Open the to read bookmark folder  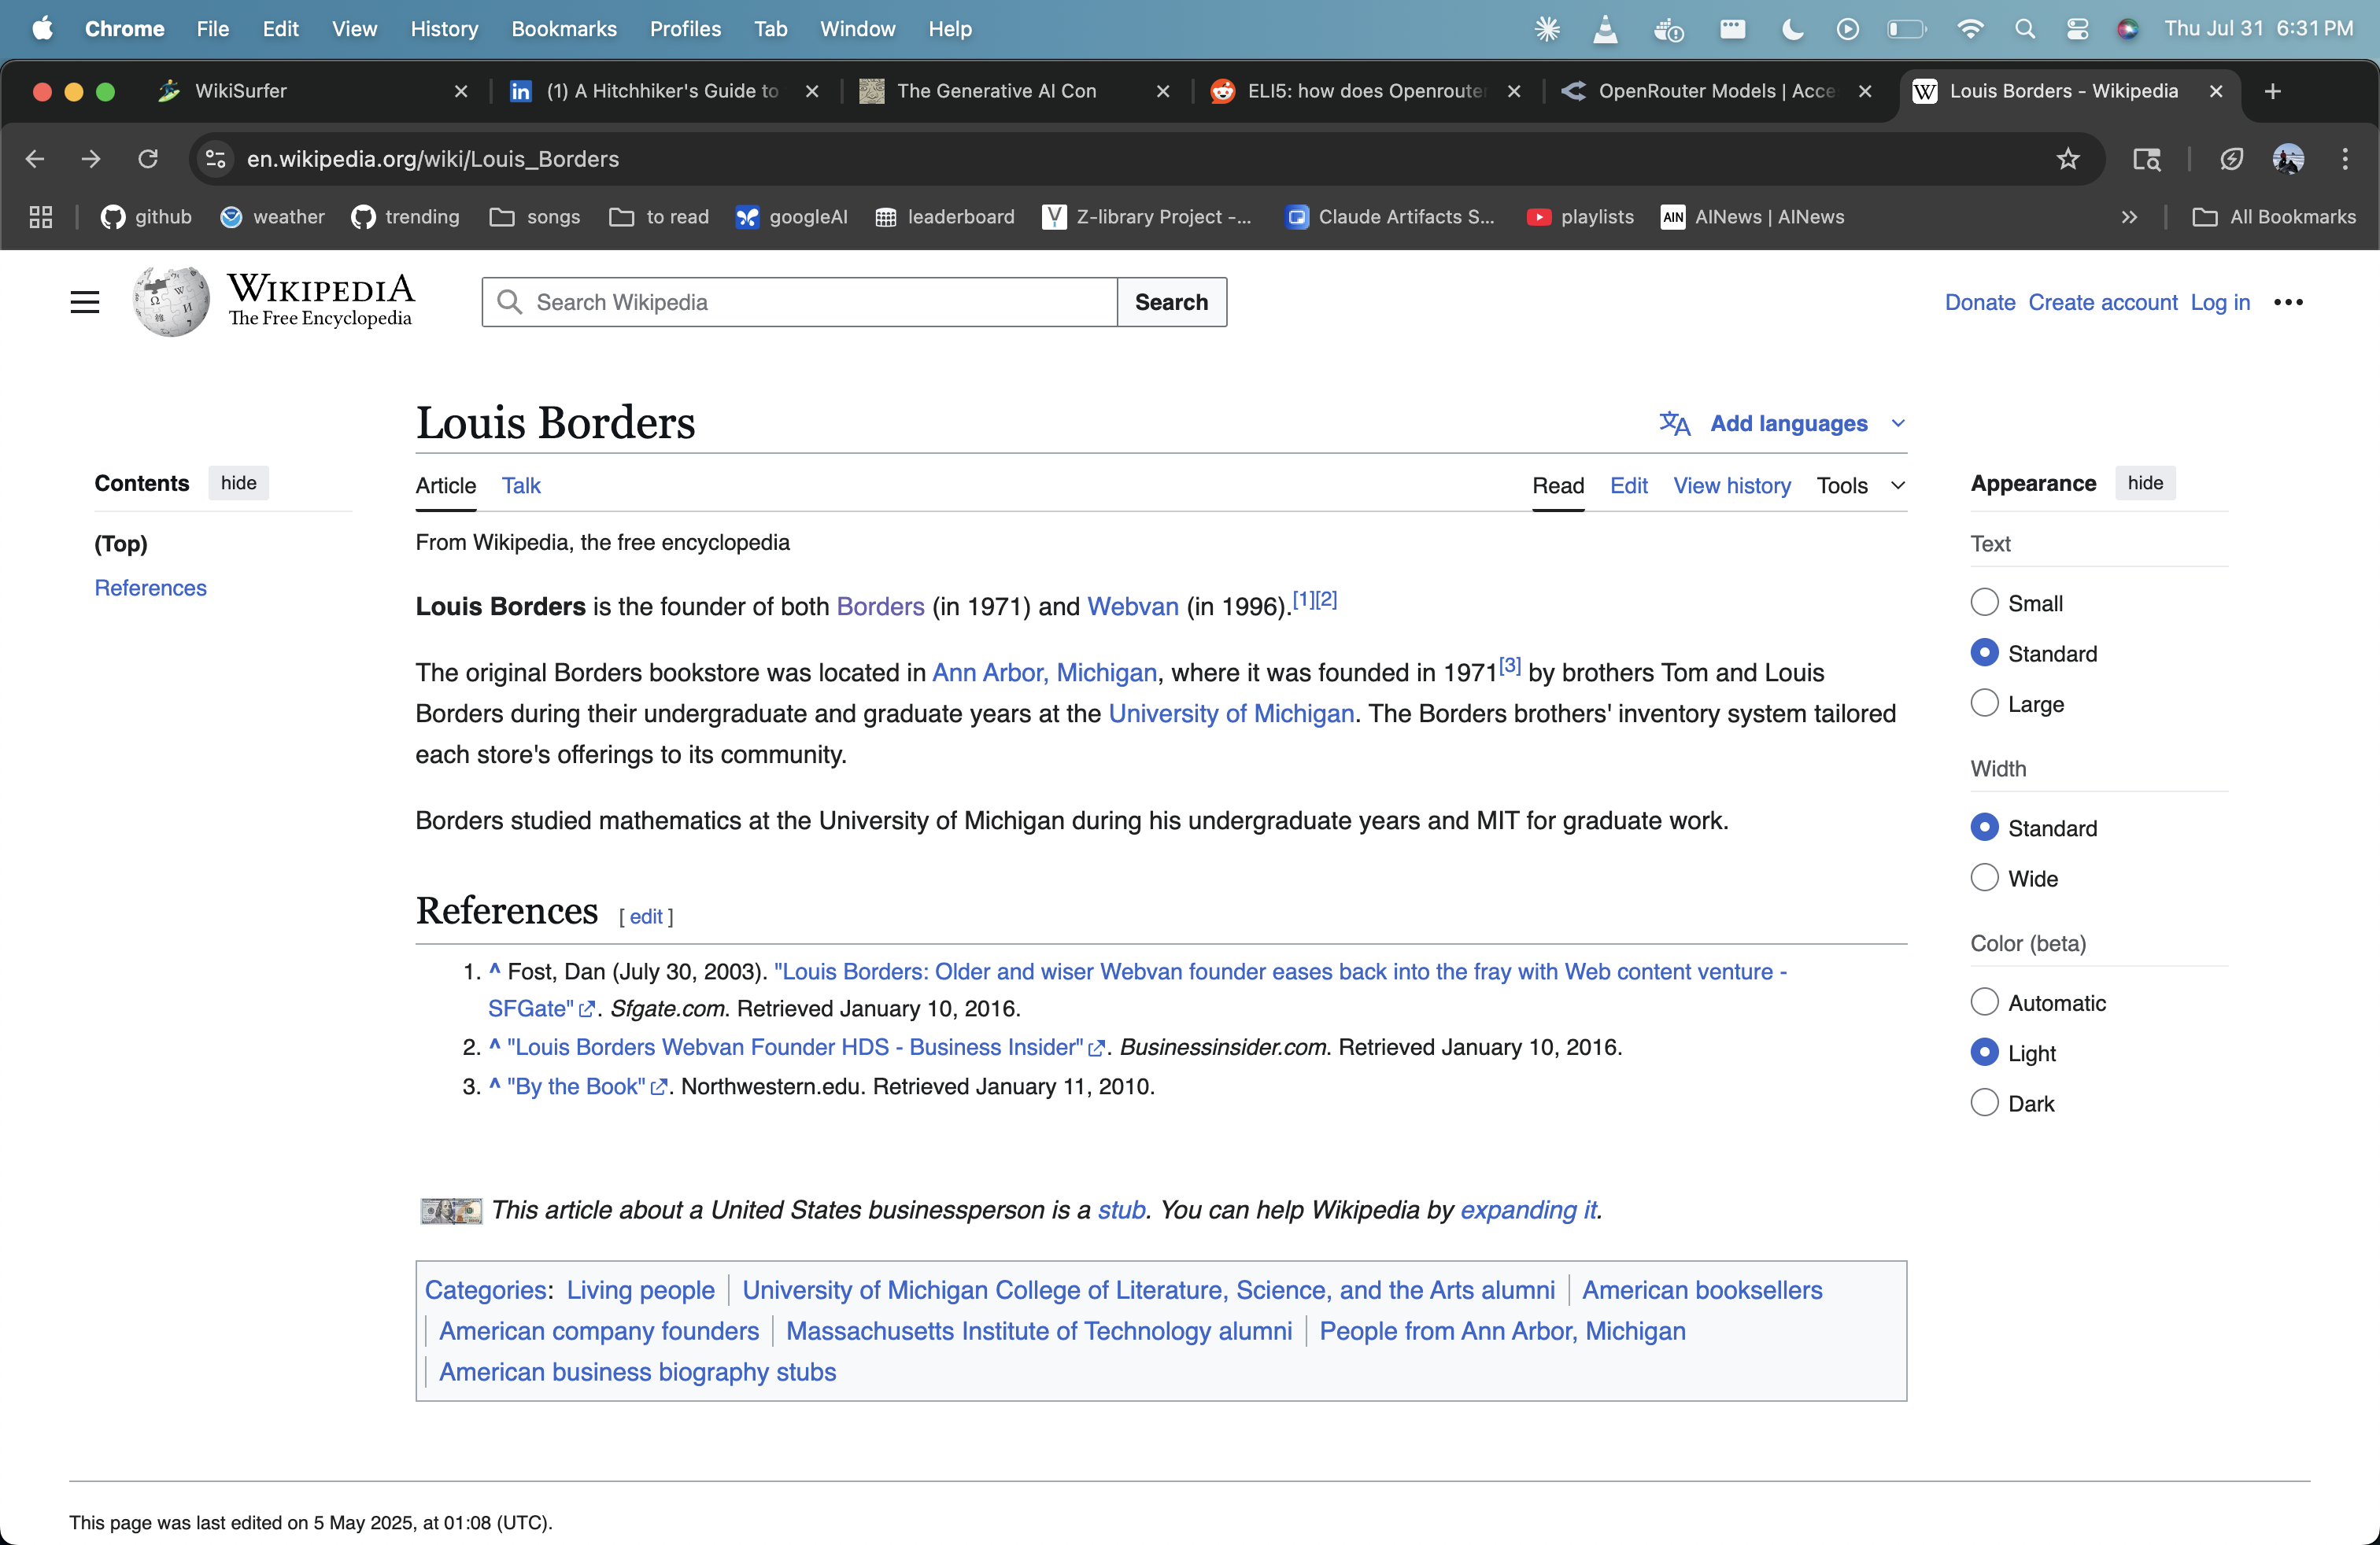(659, 217)
